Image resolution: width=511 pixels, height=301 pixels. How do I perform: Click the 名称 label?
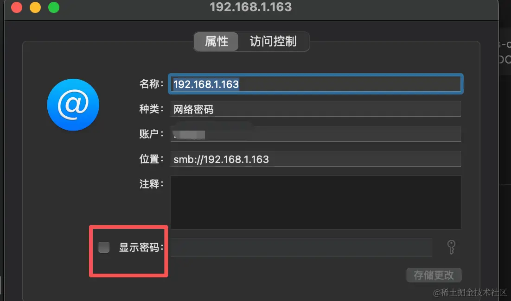[x=151, y=84]
